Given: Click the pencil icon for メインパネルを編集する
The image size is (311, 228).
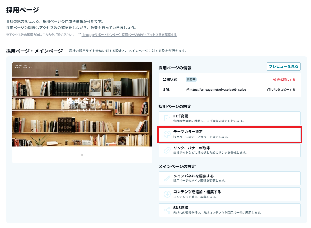Looking at the screenshot, I should click(x=167, y=178).
